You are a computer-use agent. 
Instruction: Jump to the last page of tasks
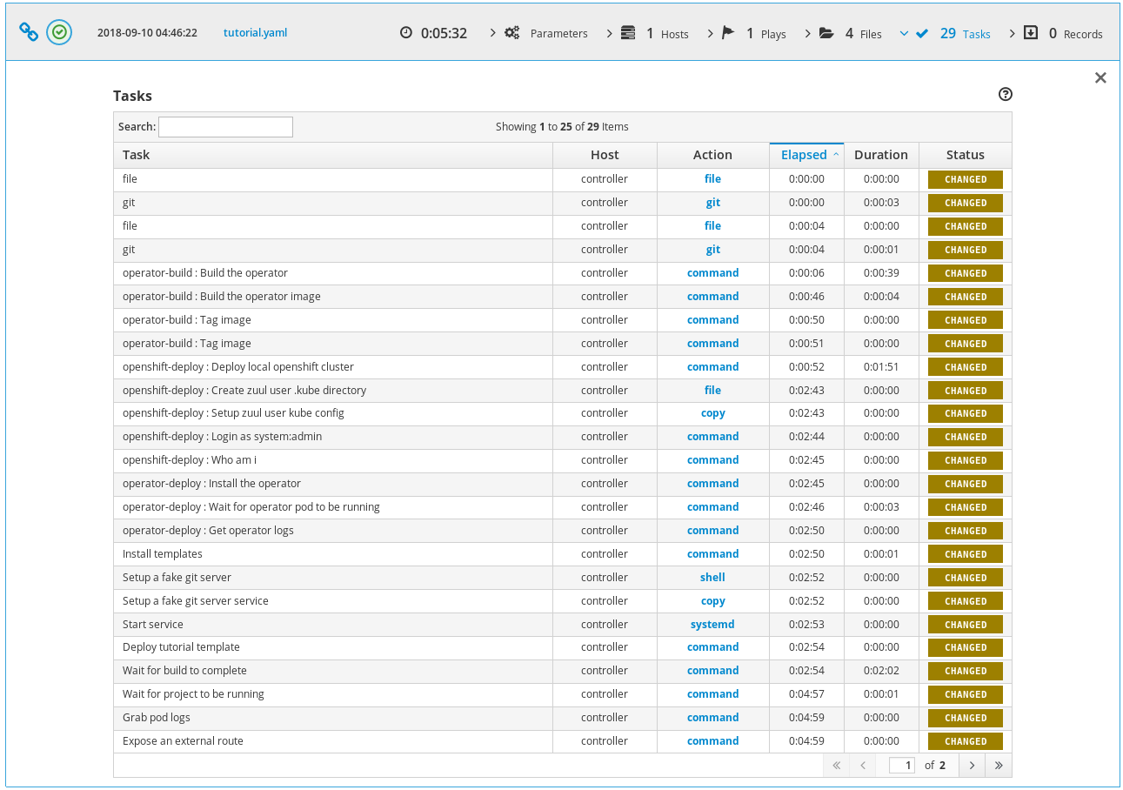(999, 766)
